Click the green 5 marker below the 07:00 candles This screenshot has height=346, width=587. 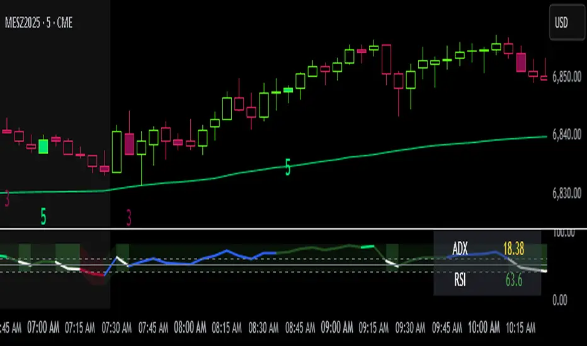tap(43, 216)
